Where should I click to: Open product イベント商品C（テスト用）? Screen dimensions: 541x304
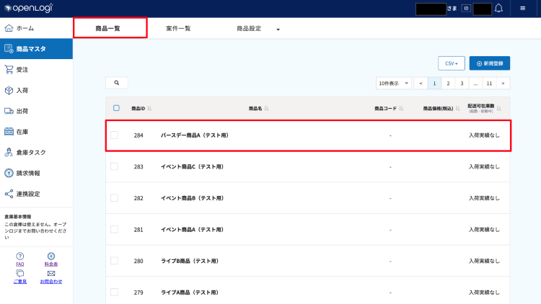click(x=192, y=166)
